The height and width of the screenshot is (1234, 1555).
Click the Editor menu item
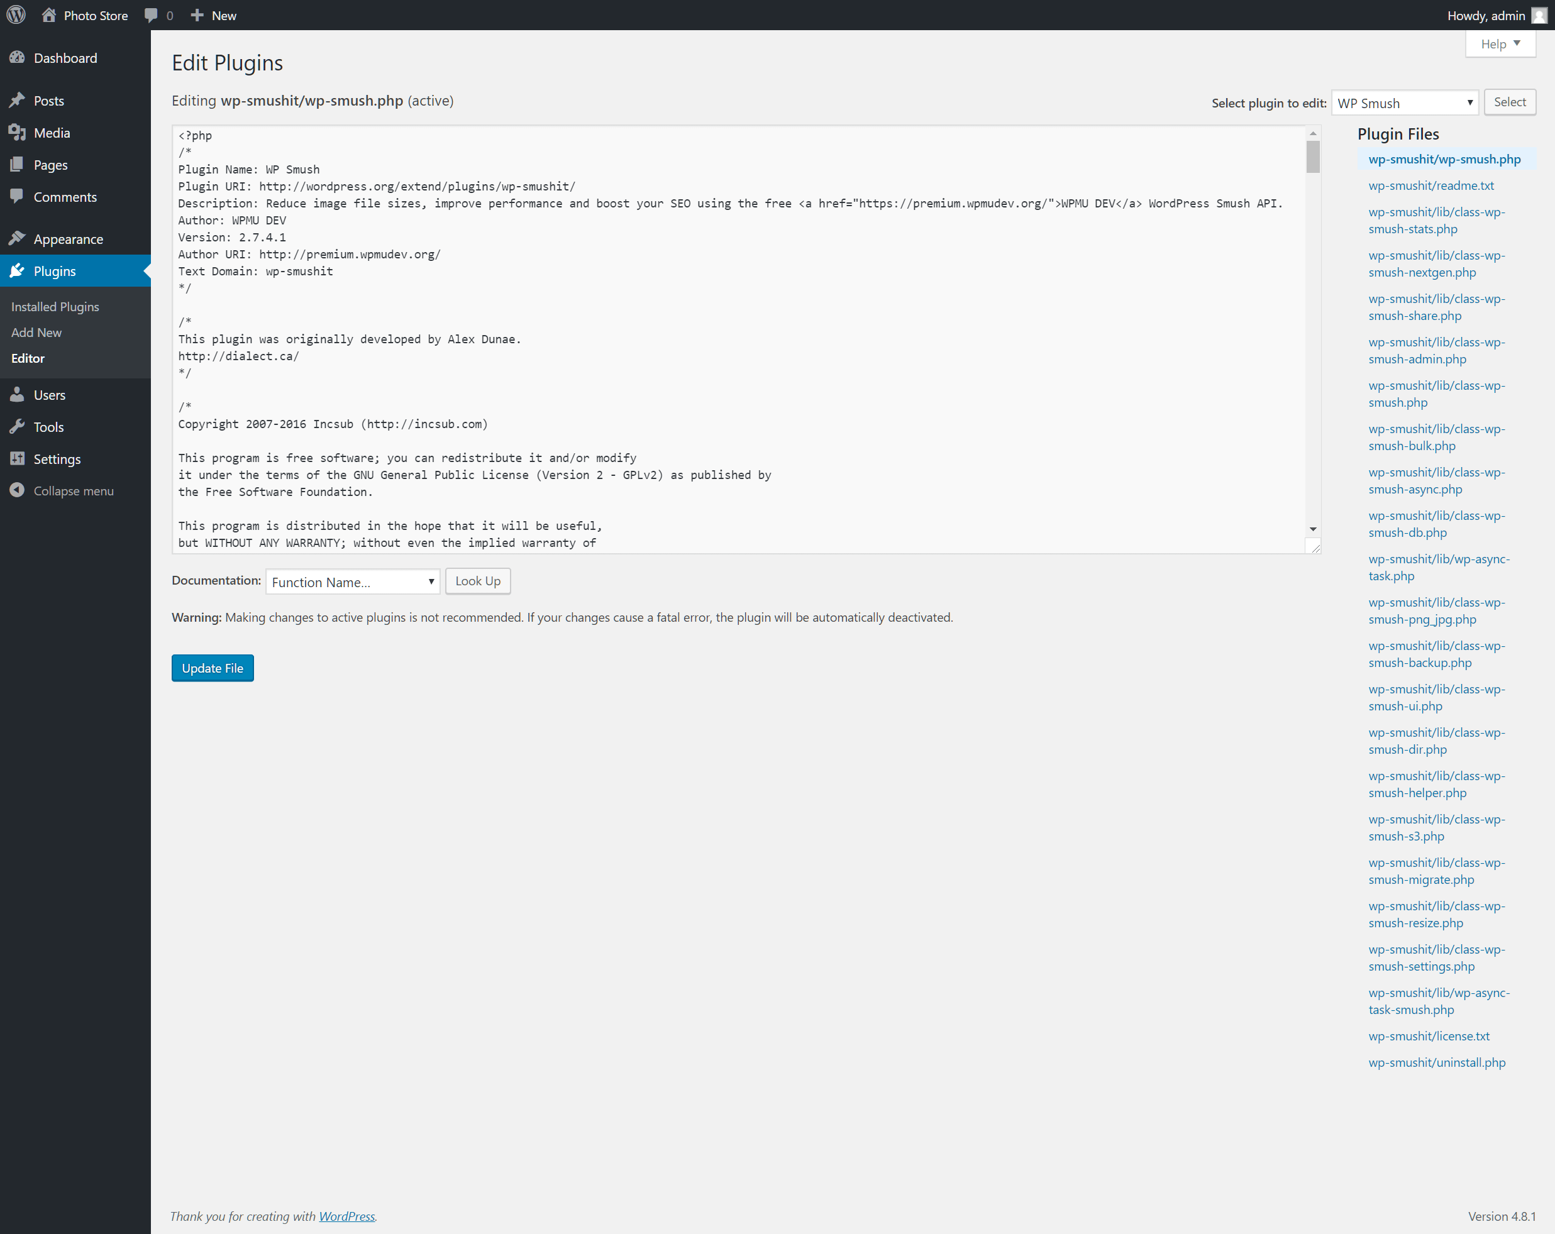click(x=26, y=357)
